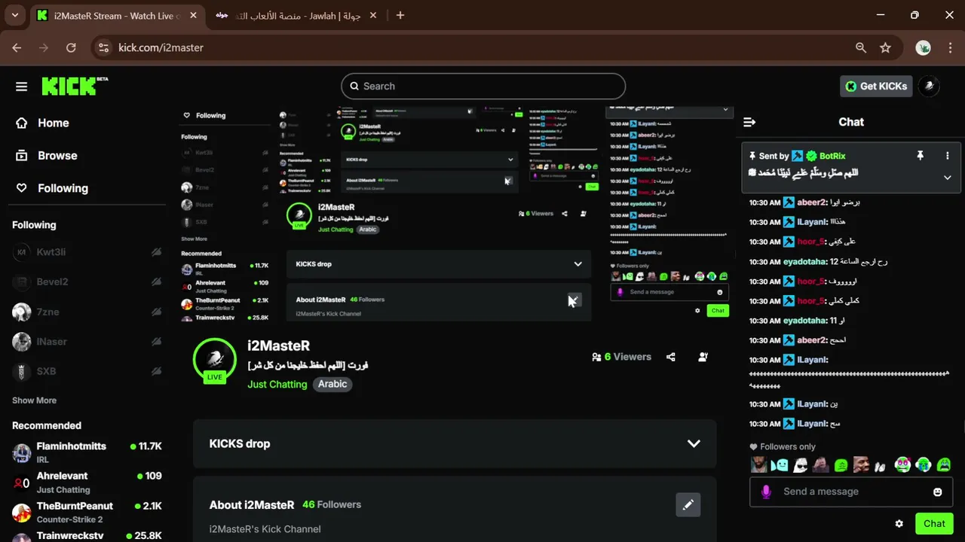Open Bevel2 channel in the left sidebar
The height and width of the screenshot is (542, 965).
[x=87, y=282]
